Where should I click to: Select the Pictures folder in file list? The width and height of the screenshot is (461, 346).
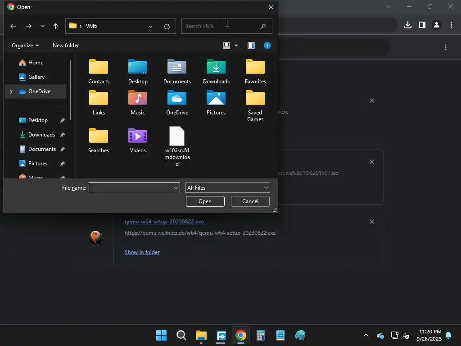pyautogui.click(x=216, y=103)
